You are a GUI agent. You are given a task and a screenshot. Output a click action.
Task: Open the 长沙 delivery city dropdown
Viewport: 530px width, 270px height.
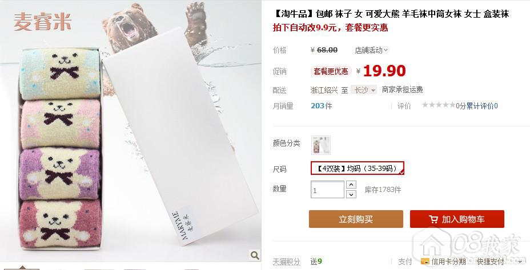coord(363,90)
